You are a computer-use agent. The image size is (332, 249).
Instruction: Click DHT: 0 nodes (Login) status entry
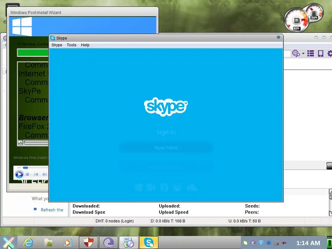(x=114, y=221)
